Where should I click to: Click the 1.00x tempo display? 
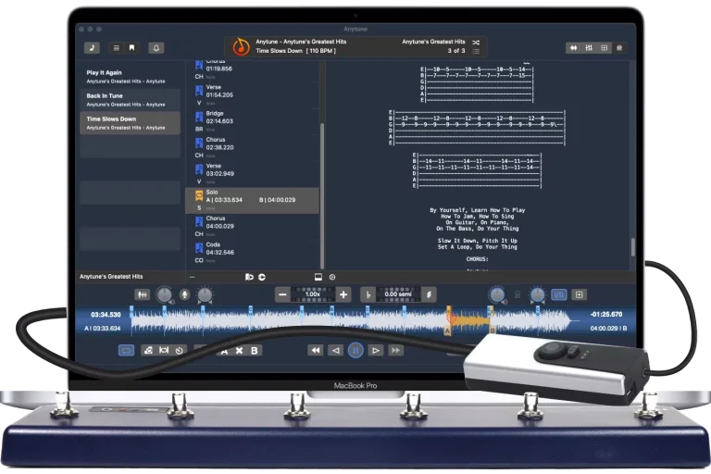pos(313,294)
